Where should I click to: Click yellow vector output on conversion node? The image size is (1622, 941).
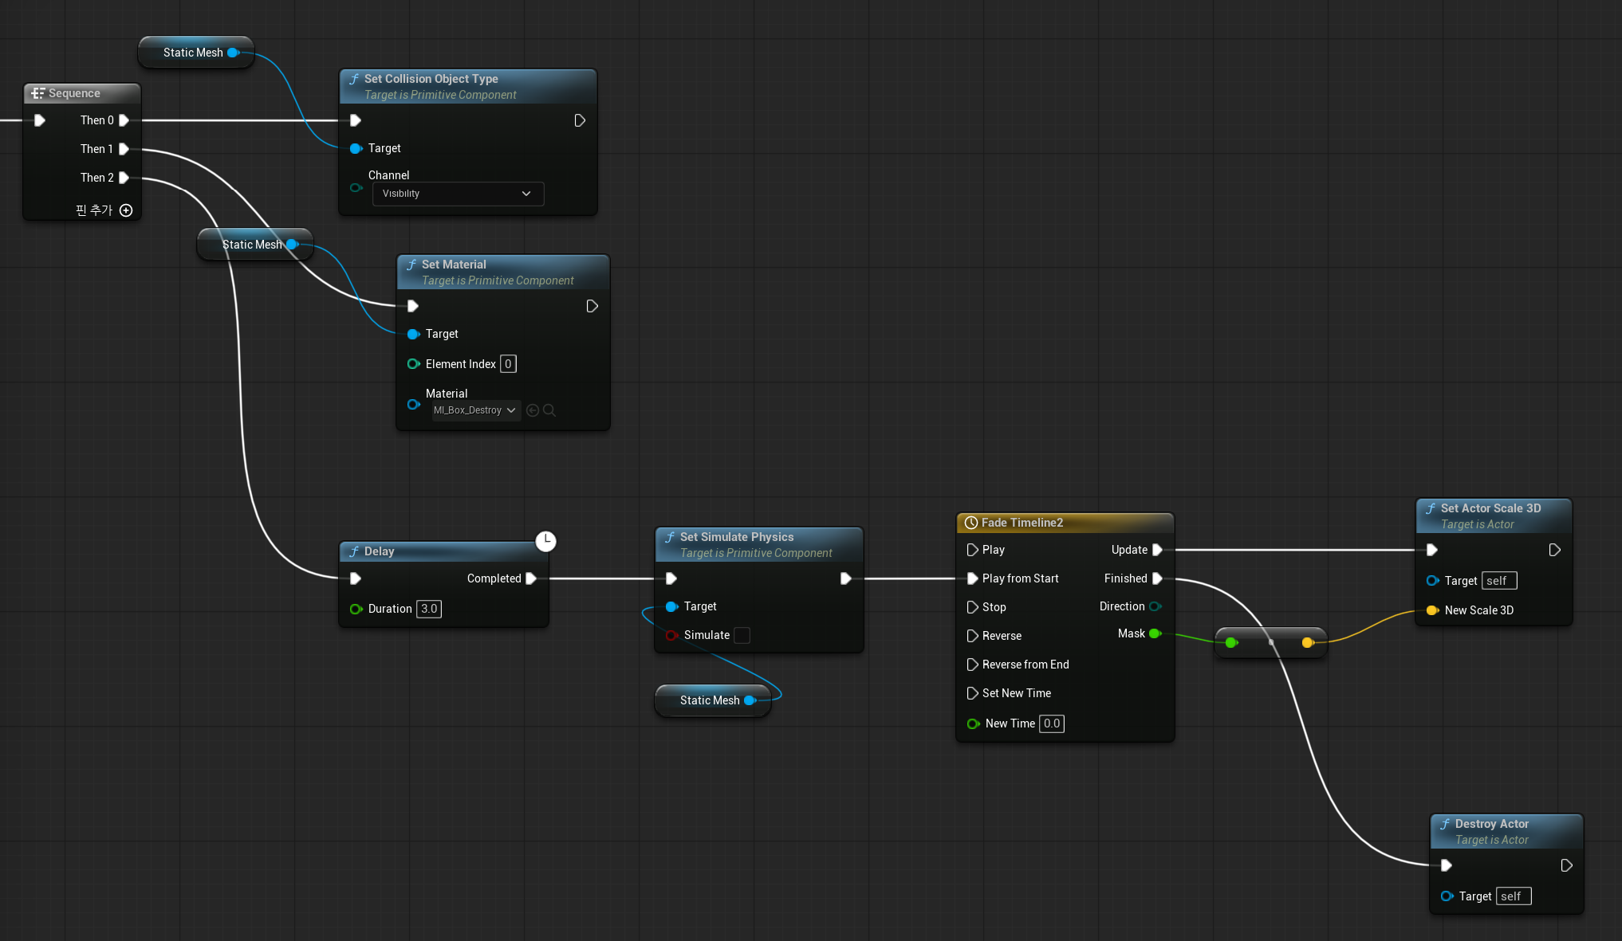pyautogui.click(x=1307, y=642)
